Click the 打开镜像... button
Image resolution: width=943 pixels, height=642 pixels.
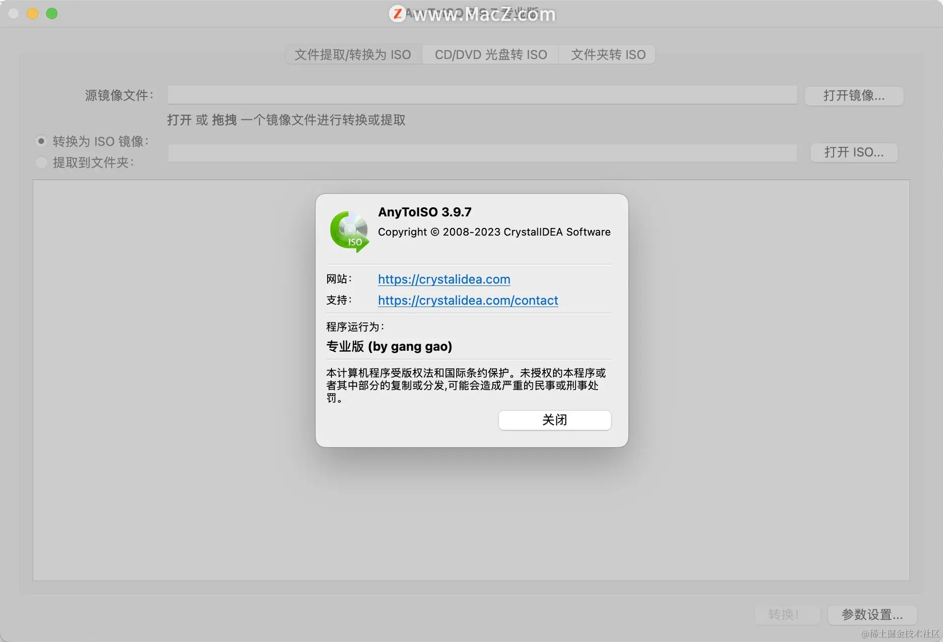click(x=854, y=96)
